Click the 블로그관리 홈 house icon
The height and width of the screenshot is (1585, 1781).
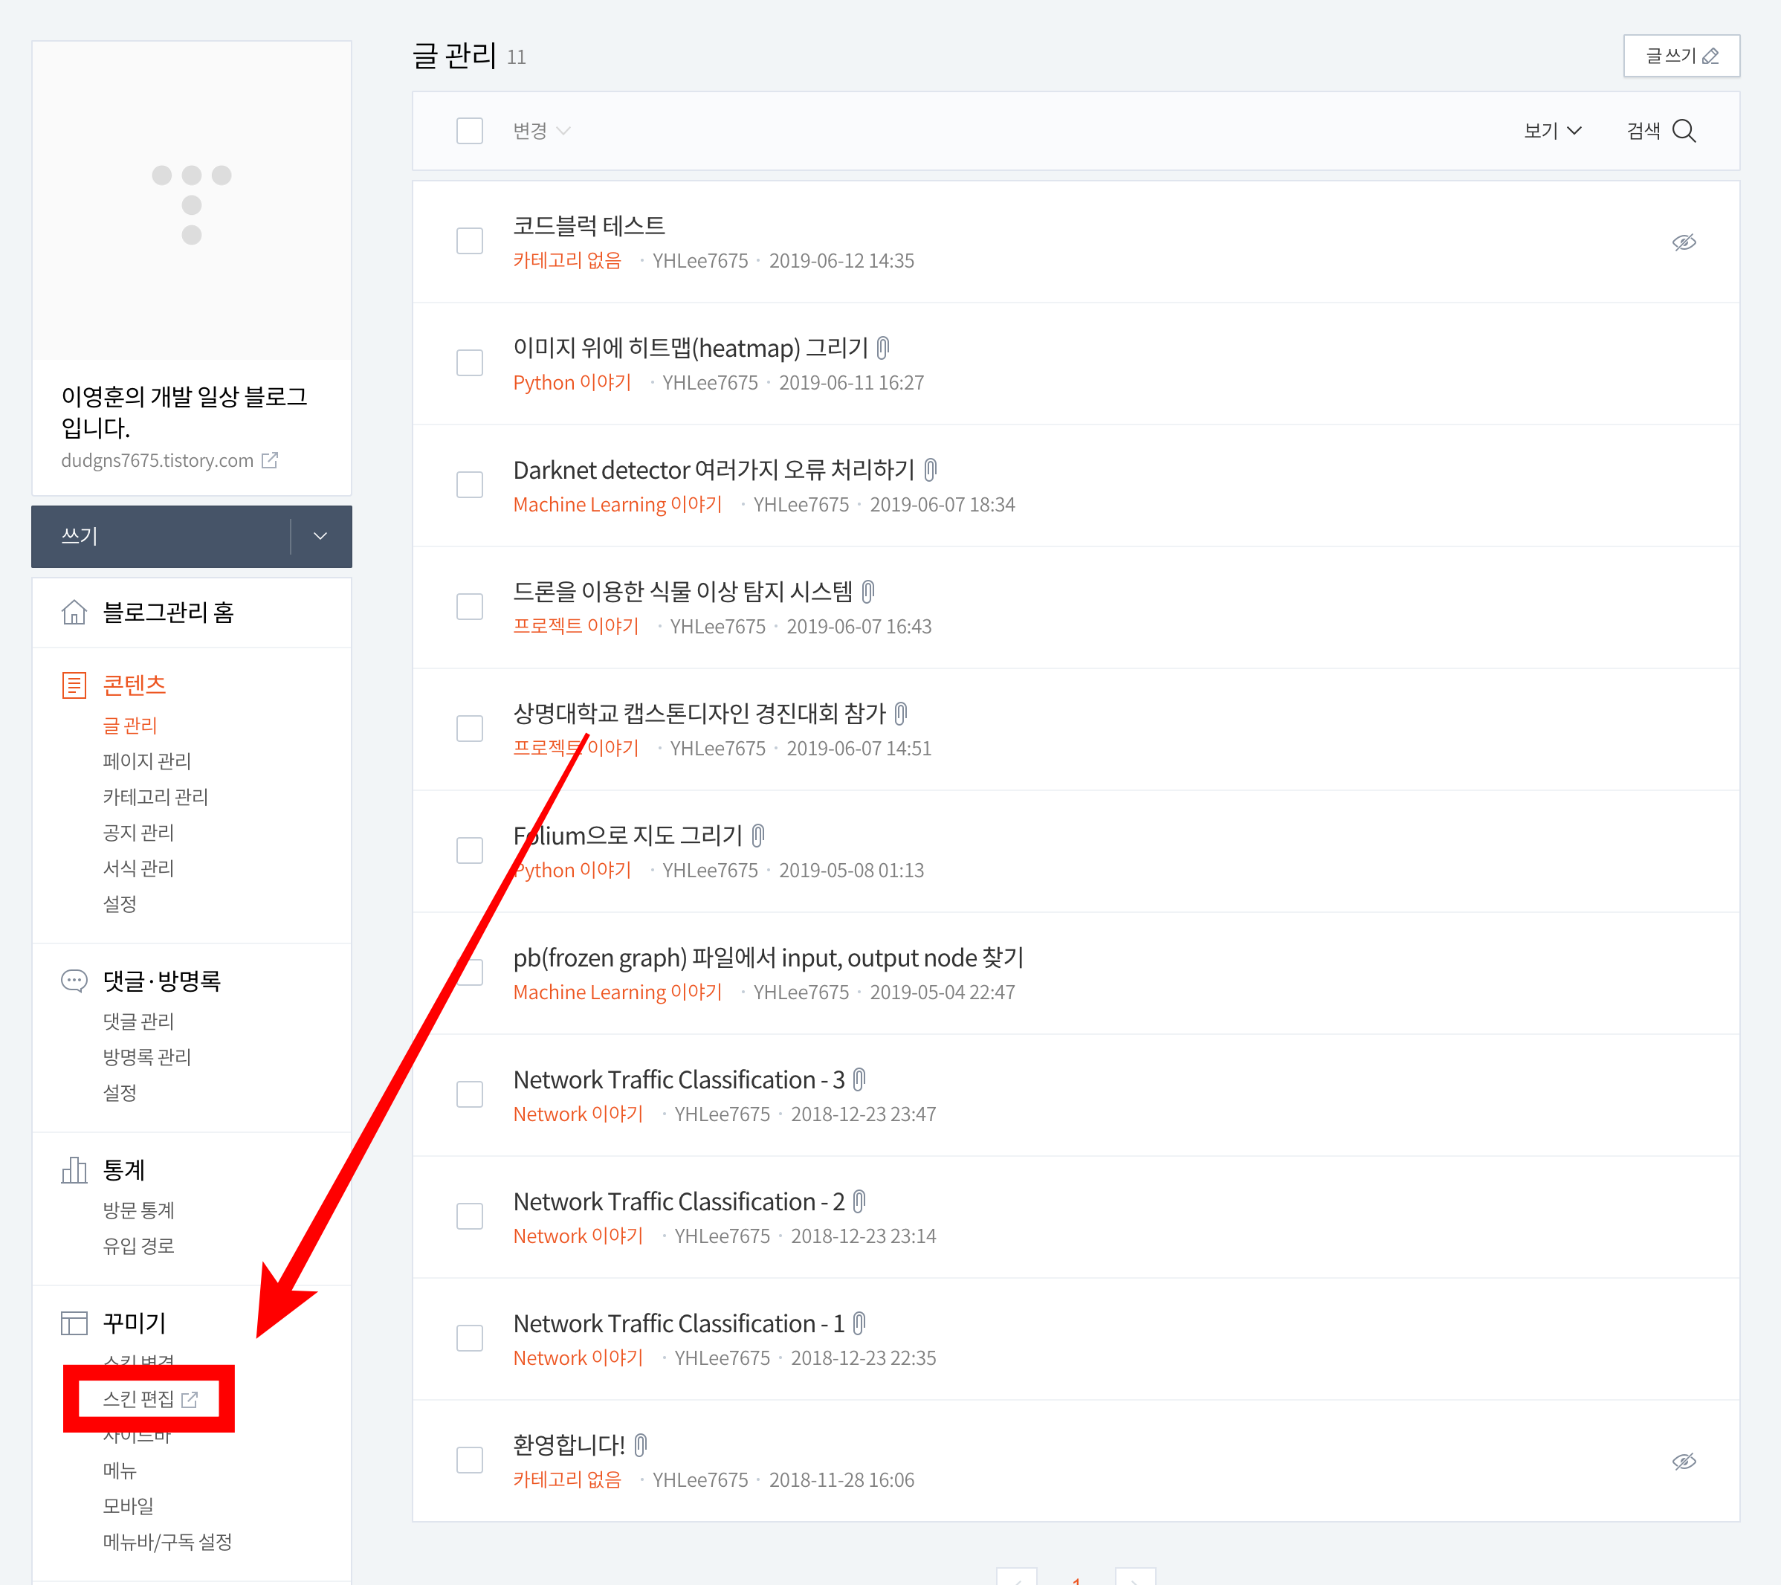click(74, 613)
